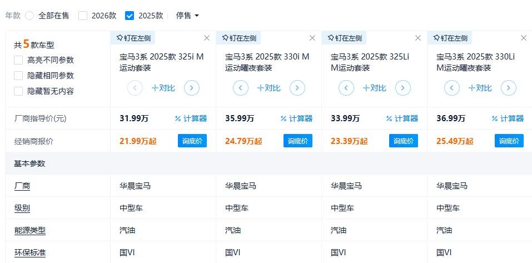Click left arrow under 330i M运动曜夜套装
Viewport: 532px width, 263px height.
tap(241, 88)
